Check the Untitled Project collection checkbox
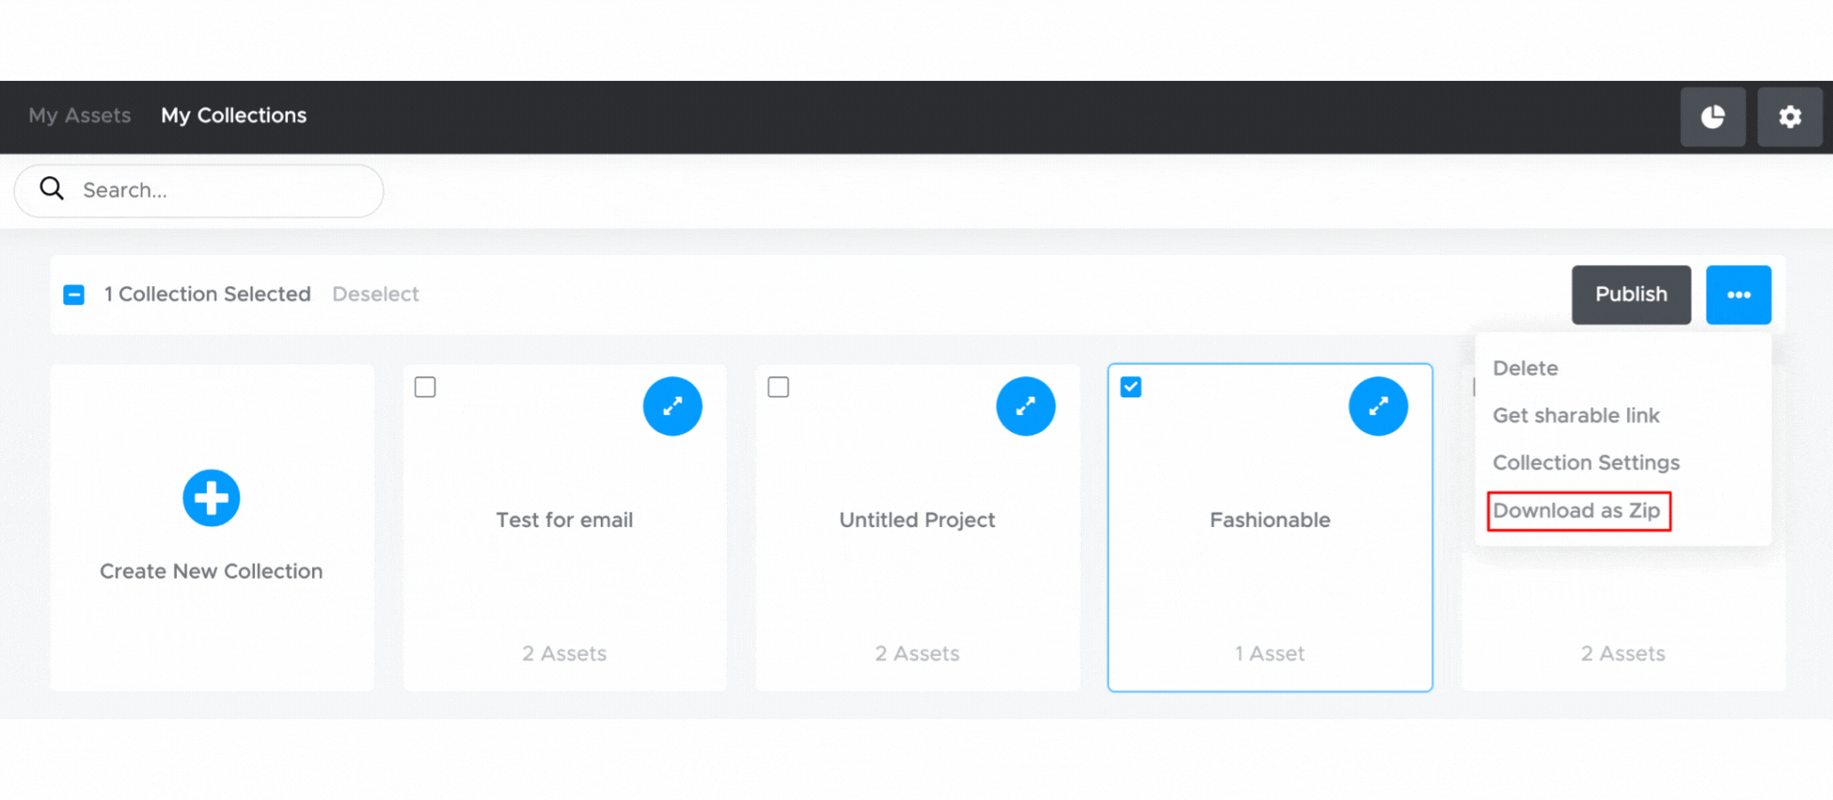The width and height of the screenshot is (1833, 800). click(x=778, y=387)
